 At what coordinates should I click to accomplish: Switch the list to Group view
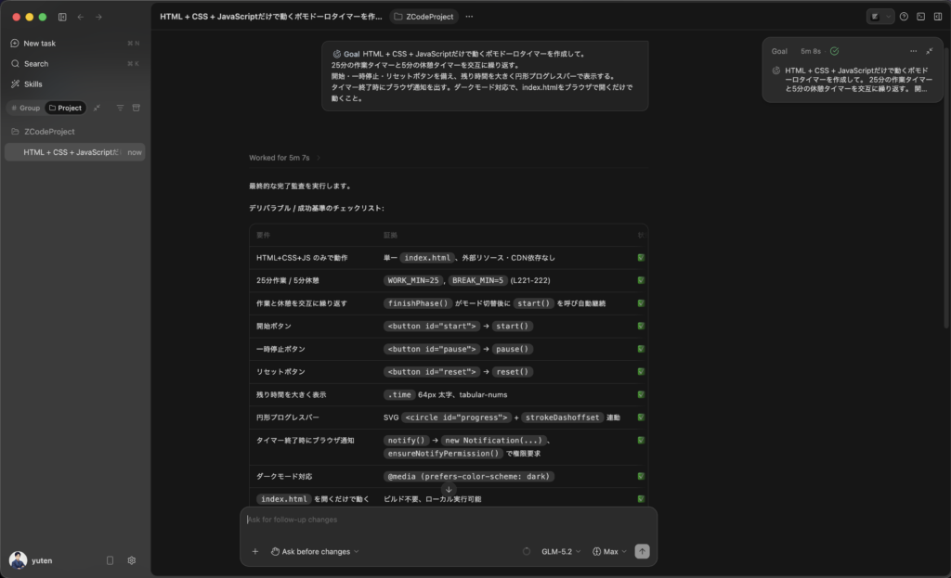click(x=25, y=108)
